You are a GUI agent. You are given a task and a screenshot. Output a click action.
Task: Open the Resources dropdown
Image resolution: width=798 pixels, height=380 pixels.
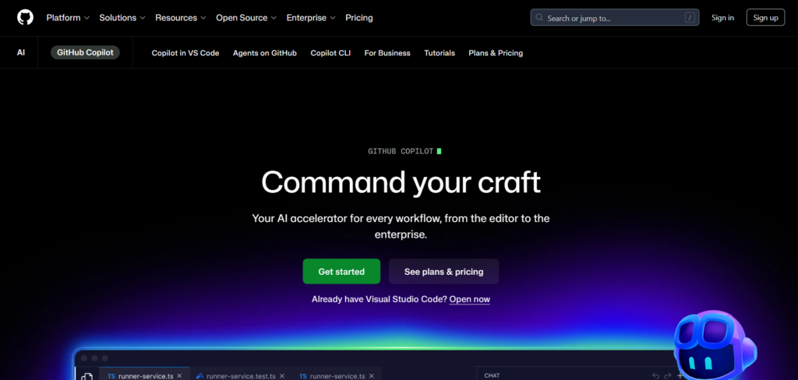coord(181,18)
